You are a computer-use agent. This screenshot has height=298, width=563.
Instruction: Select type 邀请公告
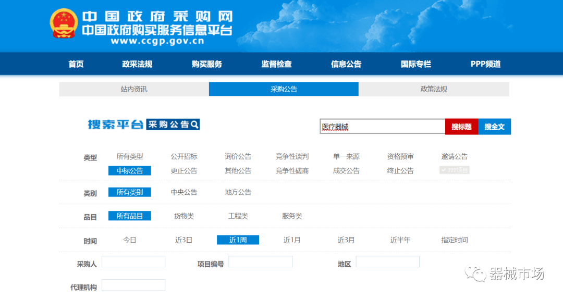pyautogui.click(x=454, y=156)
